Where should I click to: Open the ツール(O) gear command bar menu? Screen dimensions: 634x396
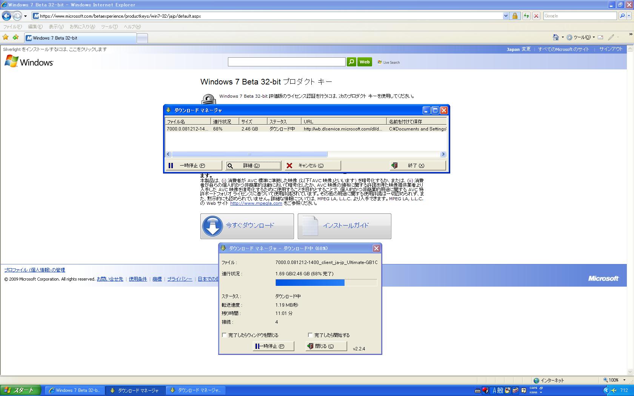581,37
